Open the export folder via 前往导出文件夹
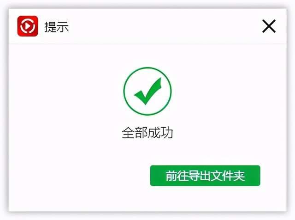 pos(205,176)
